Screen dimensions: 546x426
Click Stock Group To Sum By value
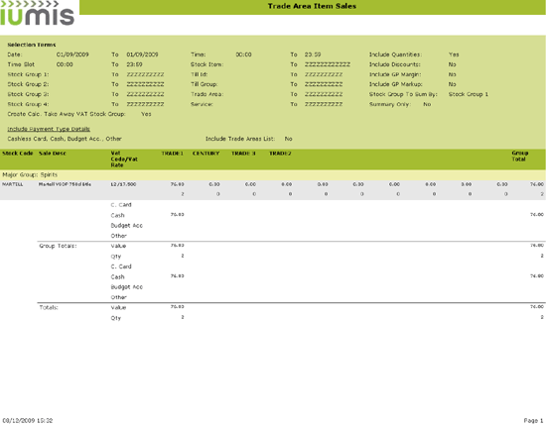tap(469, 94)
